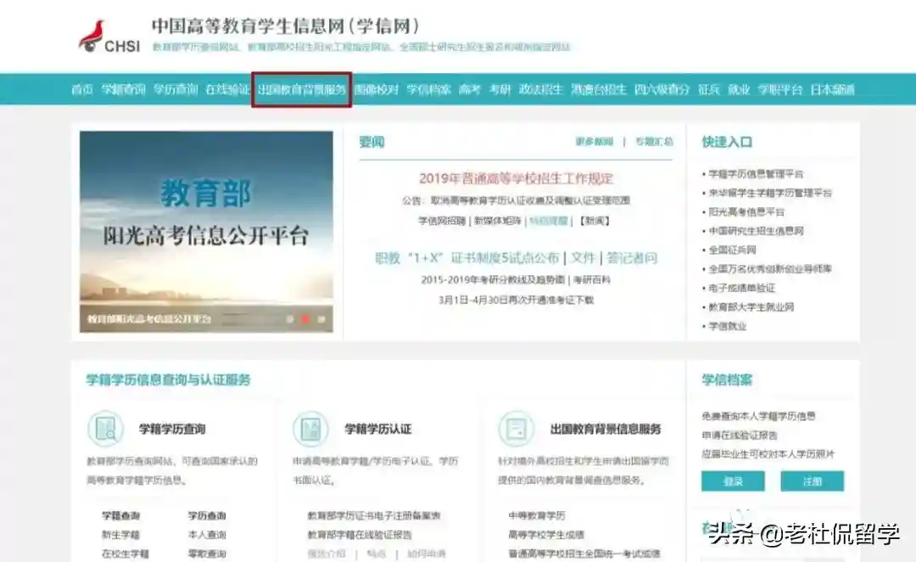Screen dimensions: 916x562
Task: Click the 更多新闻 link
Action: (594, 142)
